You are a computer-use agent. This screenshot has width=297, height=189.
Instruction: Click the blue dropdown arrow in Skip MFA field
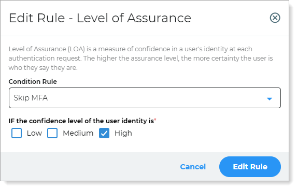[x=270, y=99]
